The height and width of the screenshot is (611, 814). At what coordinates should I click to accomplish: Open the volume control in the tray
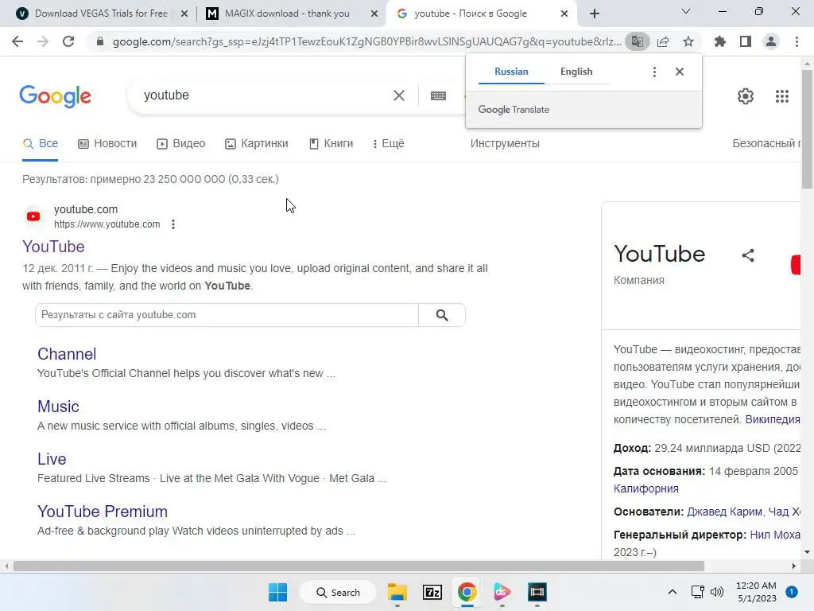tap(717, 592)
